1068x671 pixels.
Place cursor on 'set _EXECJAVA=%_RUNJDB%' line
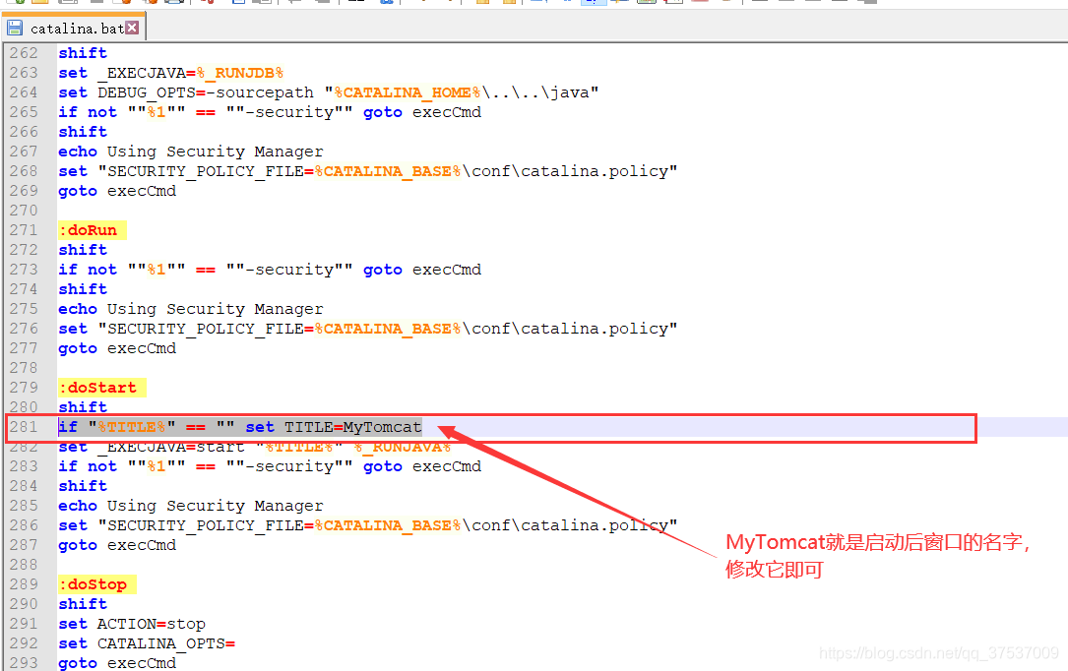170,73
